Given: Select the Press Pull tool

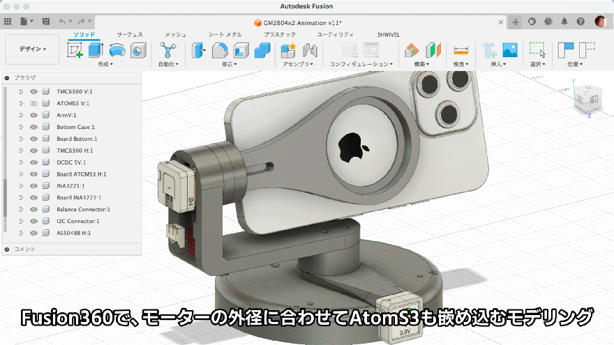Looking at the screenshot, I should pos(199,50).
